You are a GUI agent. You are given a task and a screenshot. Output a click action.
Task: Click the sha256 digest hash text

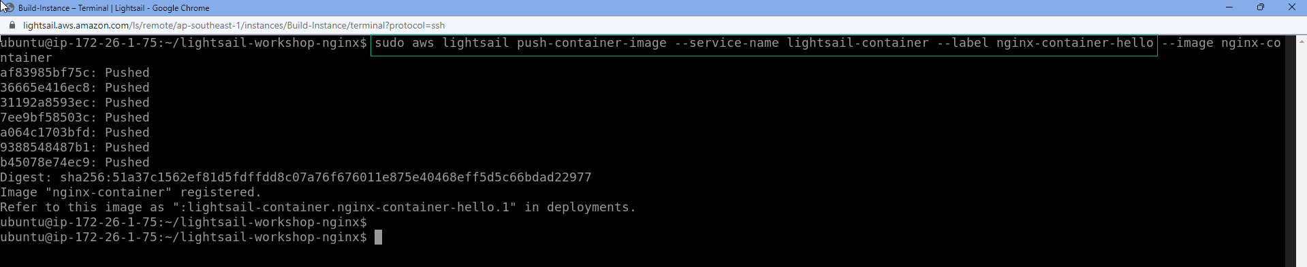point(326,177)
